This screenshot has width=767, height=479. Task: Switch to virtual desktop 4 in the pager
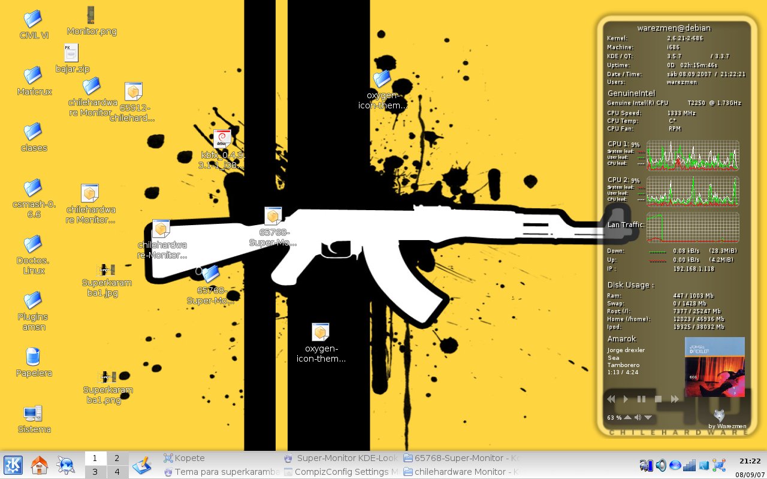pos(117,472)
